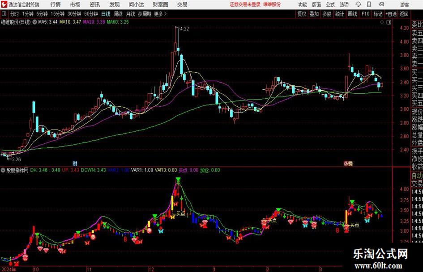This screenshot has width=423, height=272.
Task: Open the 版面 menu
Action: click(316, 4)
